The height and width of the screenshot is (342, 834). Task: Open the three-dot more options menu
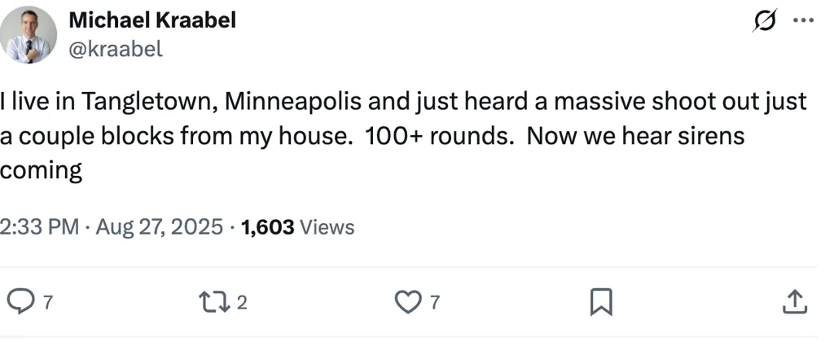pyautogui.click(x=803, y=20)
